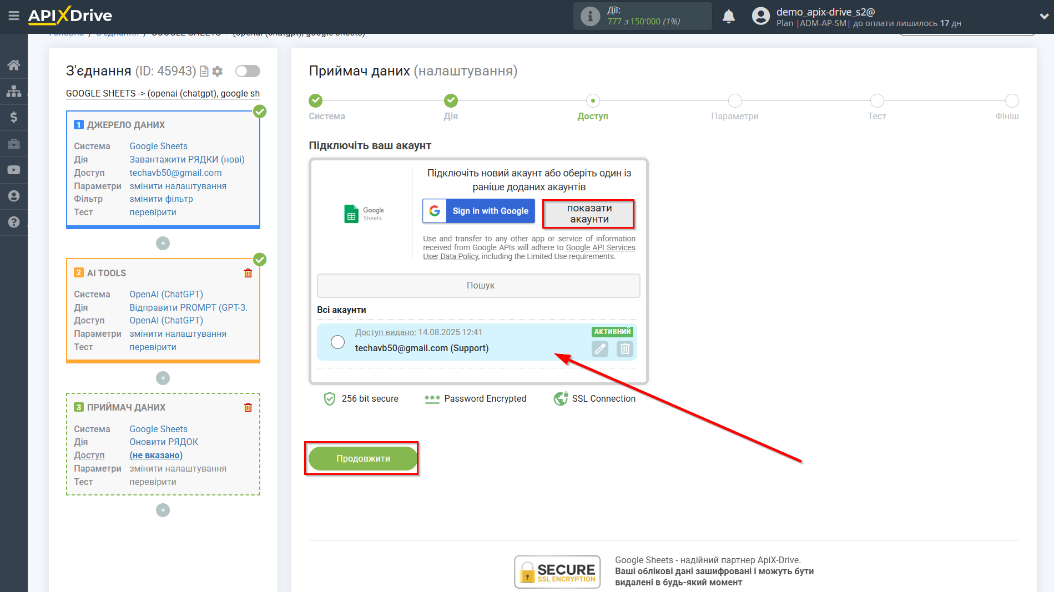
Task: Expand the account dropdown chevron
Action: coord(1043,16)
